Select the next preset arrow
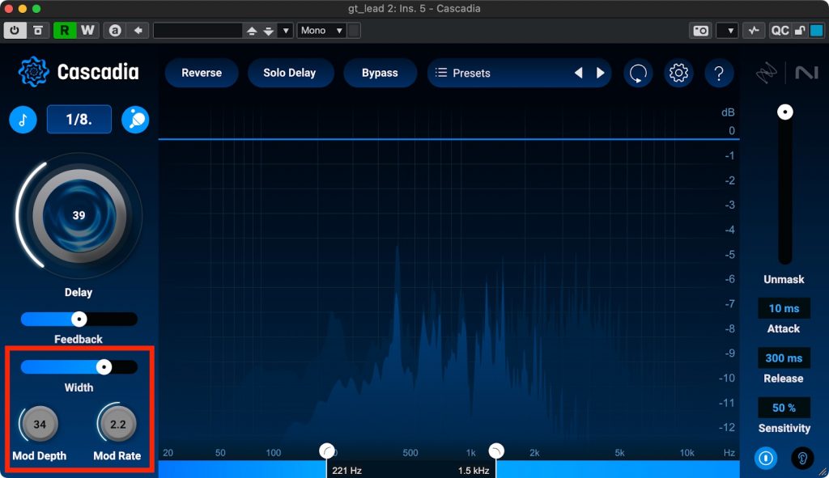 601,73
